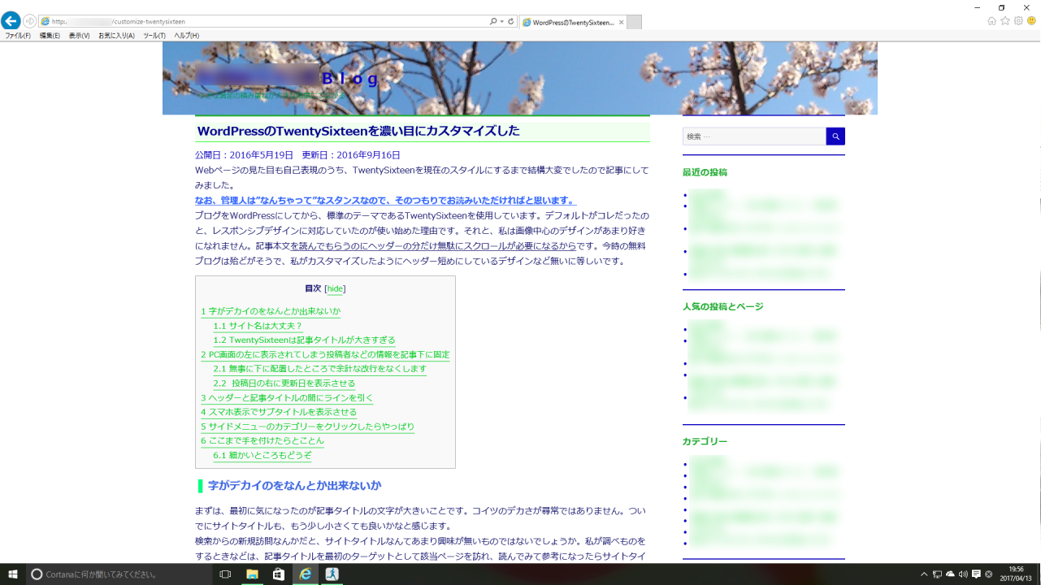Open the ファイル(F) menu
The width and height of the screenshot is (1041, 585).
coord(18,36)
